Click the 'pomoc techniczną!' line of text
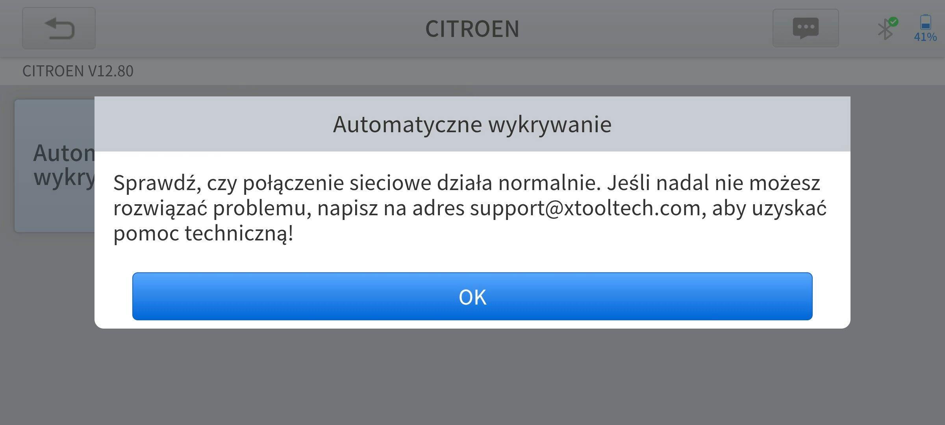945x425 pixels. click(203, 233)
